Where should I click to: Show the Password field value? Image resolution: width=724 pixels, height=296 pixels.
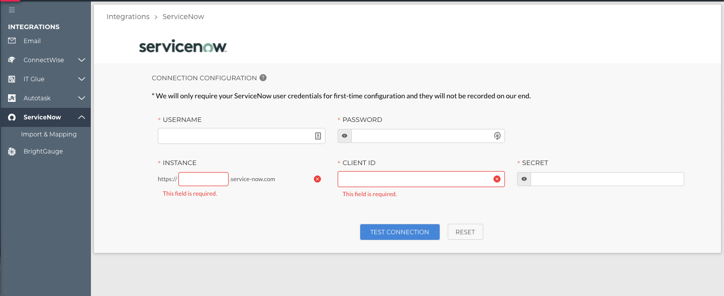345,136
